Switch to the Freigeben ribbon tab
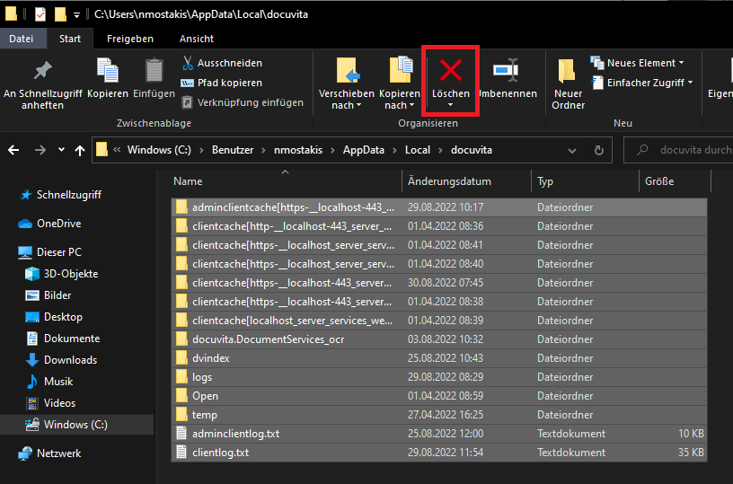The height and width of the screenshot is (484, 733). (129, 39)
